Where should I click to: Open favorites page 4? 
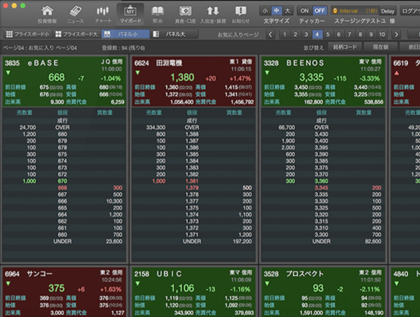tap(317, 34)
